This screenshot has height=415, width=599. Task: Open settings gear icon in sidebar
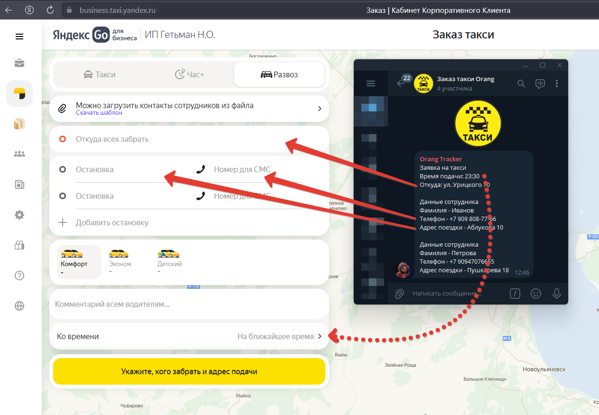[19, 215]
